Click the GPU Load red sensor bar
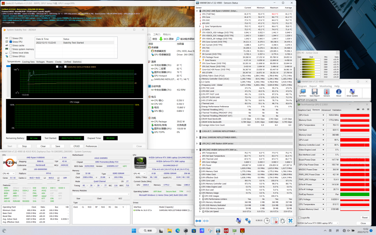The height and width of the screenshot is (235, 376). 354,140
